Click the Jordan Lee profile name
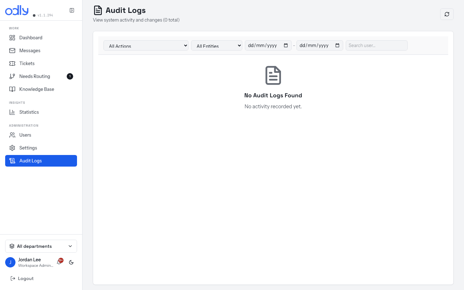Image resolution: width=464 pixels, height=290 pixels. [29, 260]
